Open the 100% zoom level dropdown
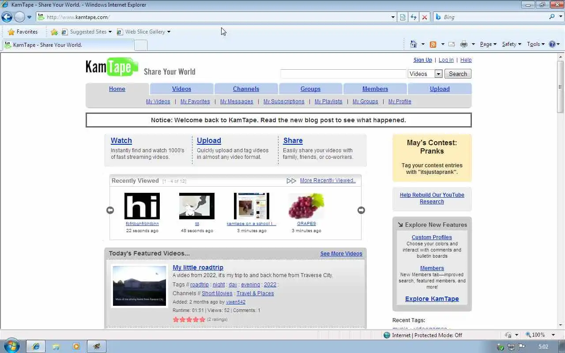 (x=553, y=335)
